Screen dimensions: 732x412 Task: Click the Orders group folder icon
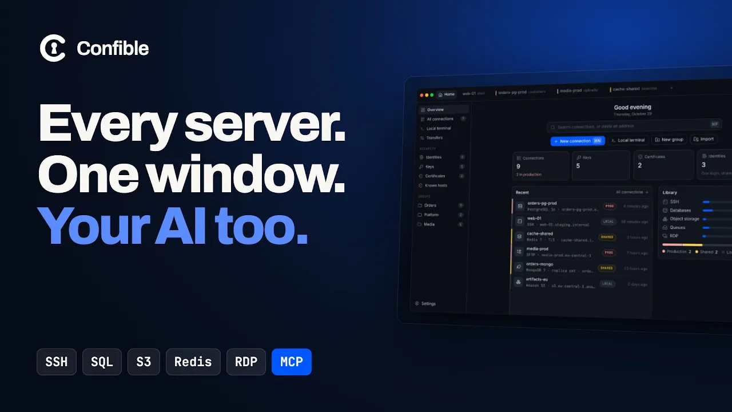(x=420, y=205)
